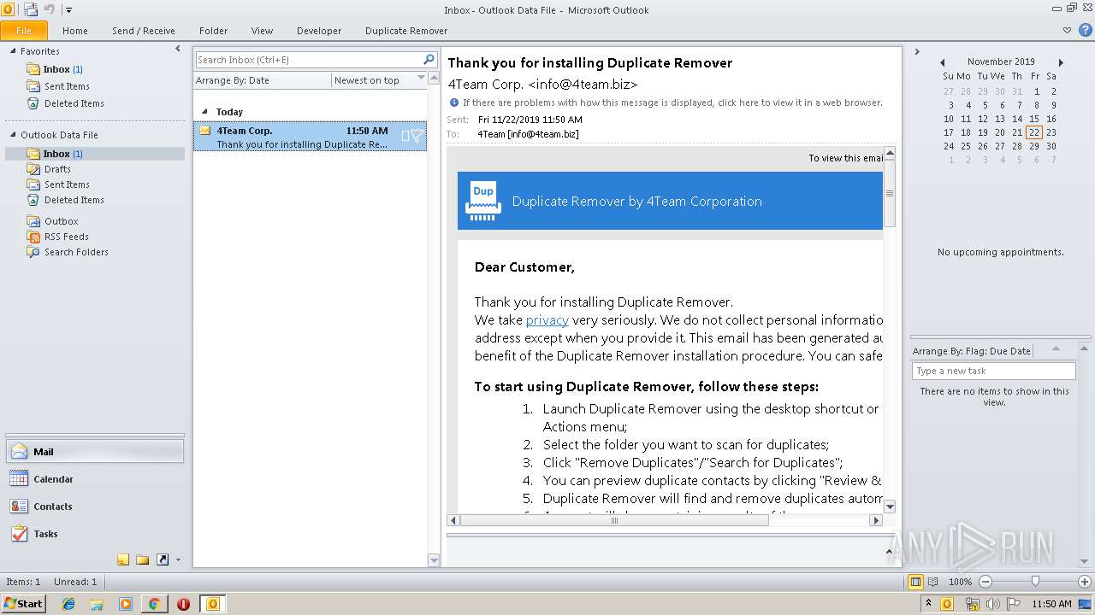Image resolution: width=1095 pixels, height=615 pixels.
Task: Open the Shortcuts icon in navigation pane
Action: [x=163, y=559]
